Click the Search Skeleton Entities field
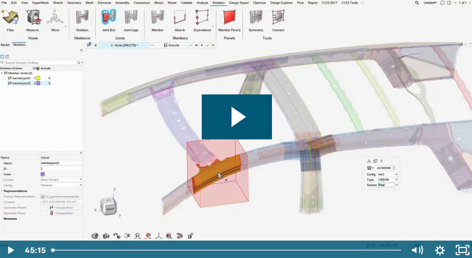 (40, 62)
